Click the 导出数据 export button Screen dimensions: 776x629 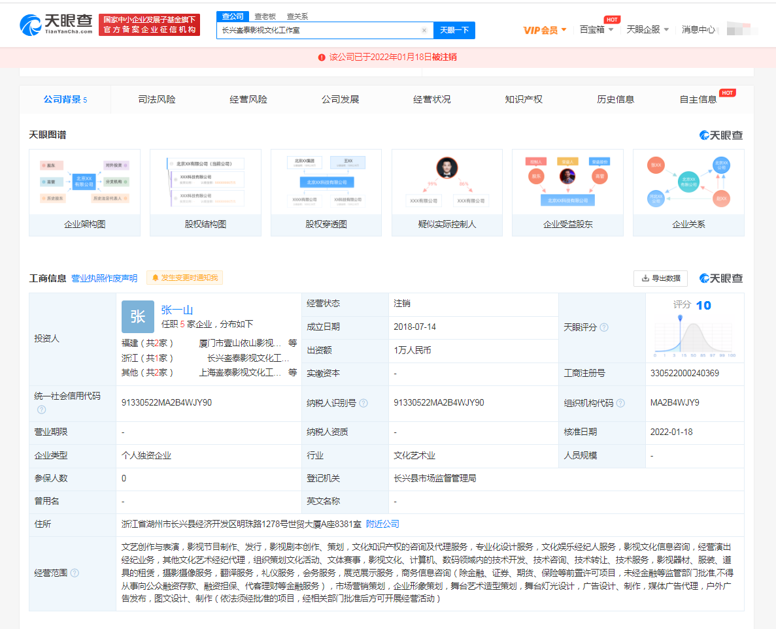660,278
